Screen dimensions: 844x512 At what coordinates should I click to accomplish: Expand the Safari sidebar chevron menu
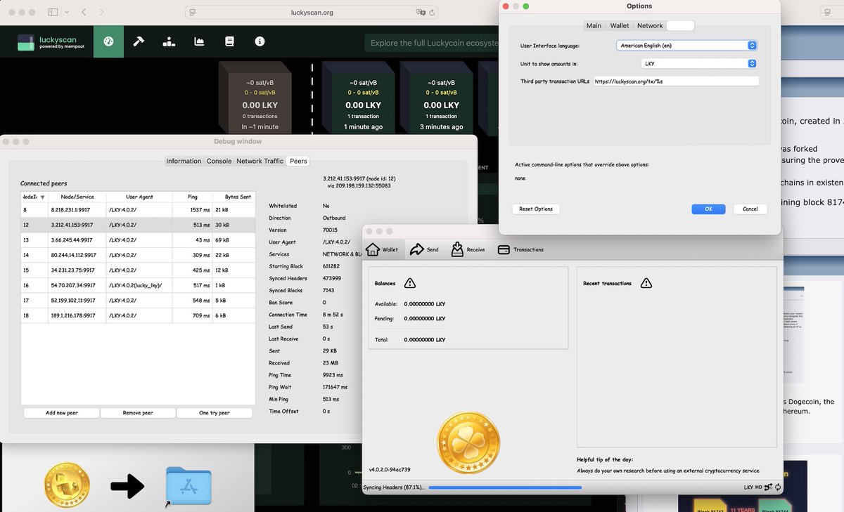point(67,13)
